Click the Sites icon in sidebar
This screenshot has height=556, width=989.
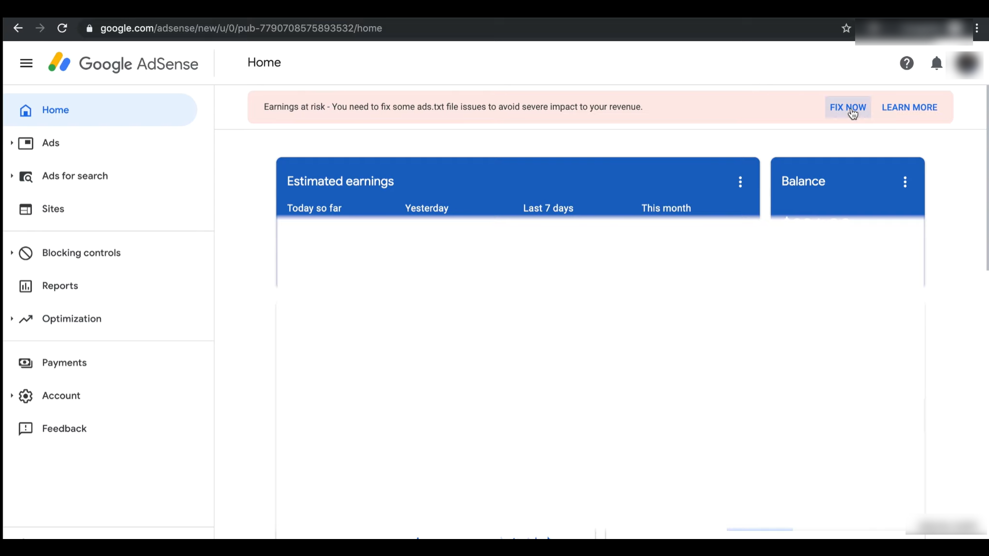[26, 209]
